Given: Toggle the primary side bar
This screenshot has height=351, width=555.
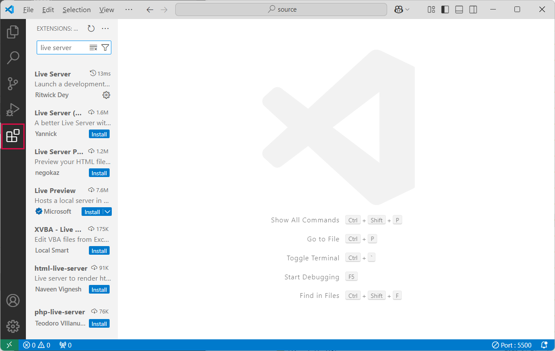Looking at the screenshot, I should coord(445,9).
